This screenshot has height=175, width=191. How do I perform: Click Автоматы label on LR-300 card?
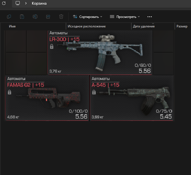(x=58, y=33)
